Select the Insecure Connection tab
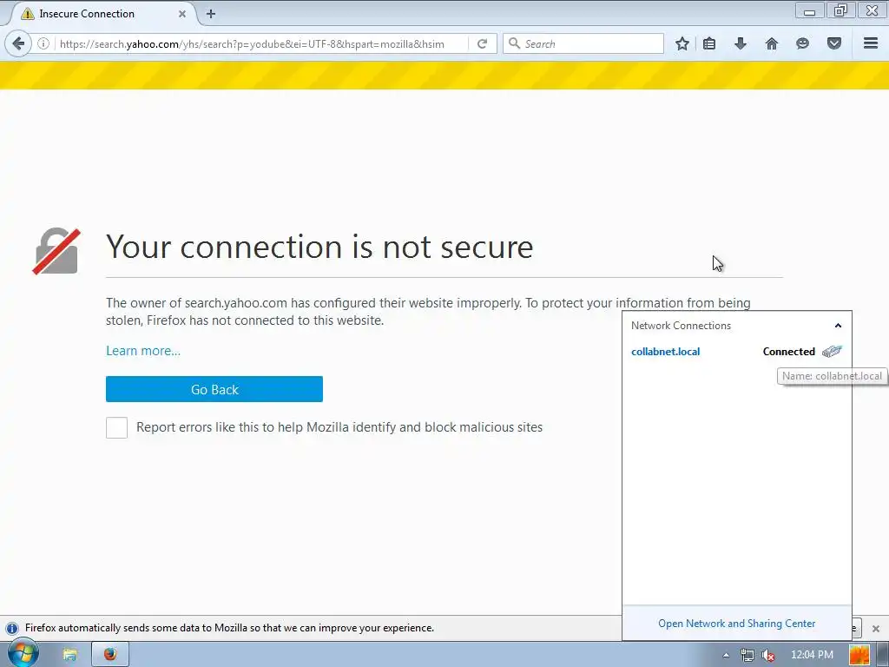Screen dimensions: 889x667 102,14
